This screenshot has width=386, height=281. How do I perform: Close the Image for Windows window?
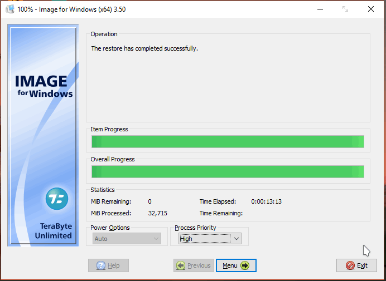371,9
